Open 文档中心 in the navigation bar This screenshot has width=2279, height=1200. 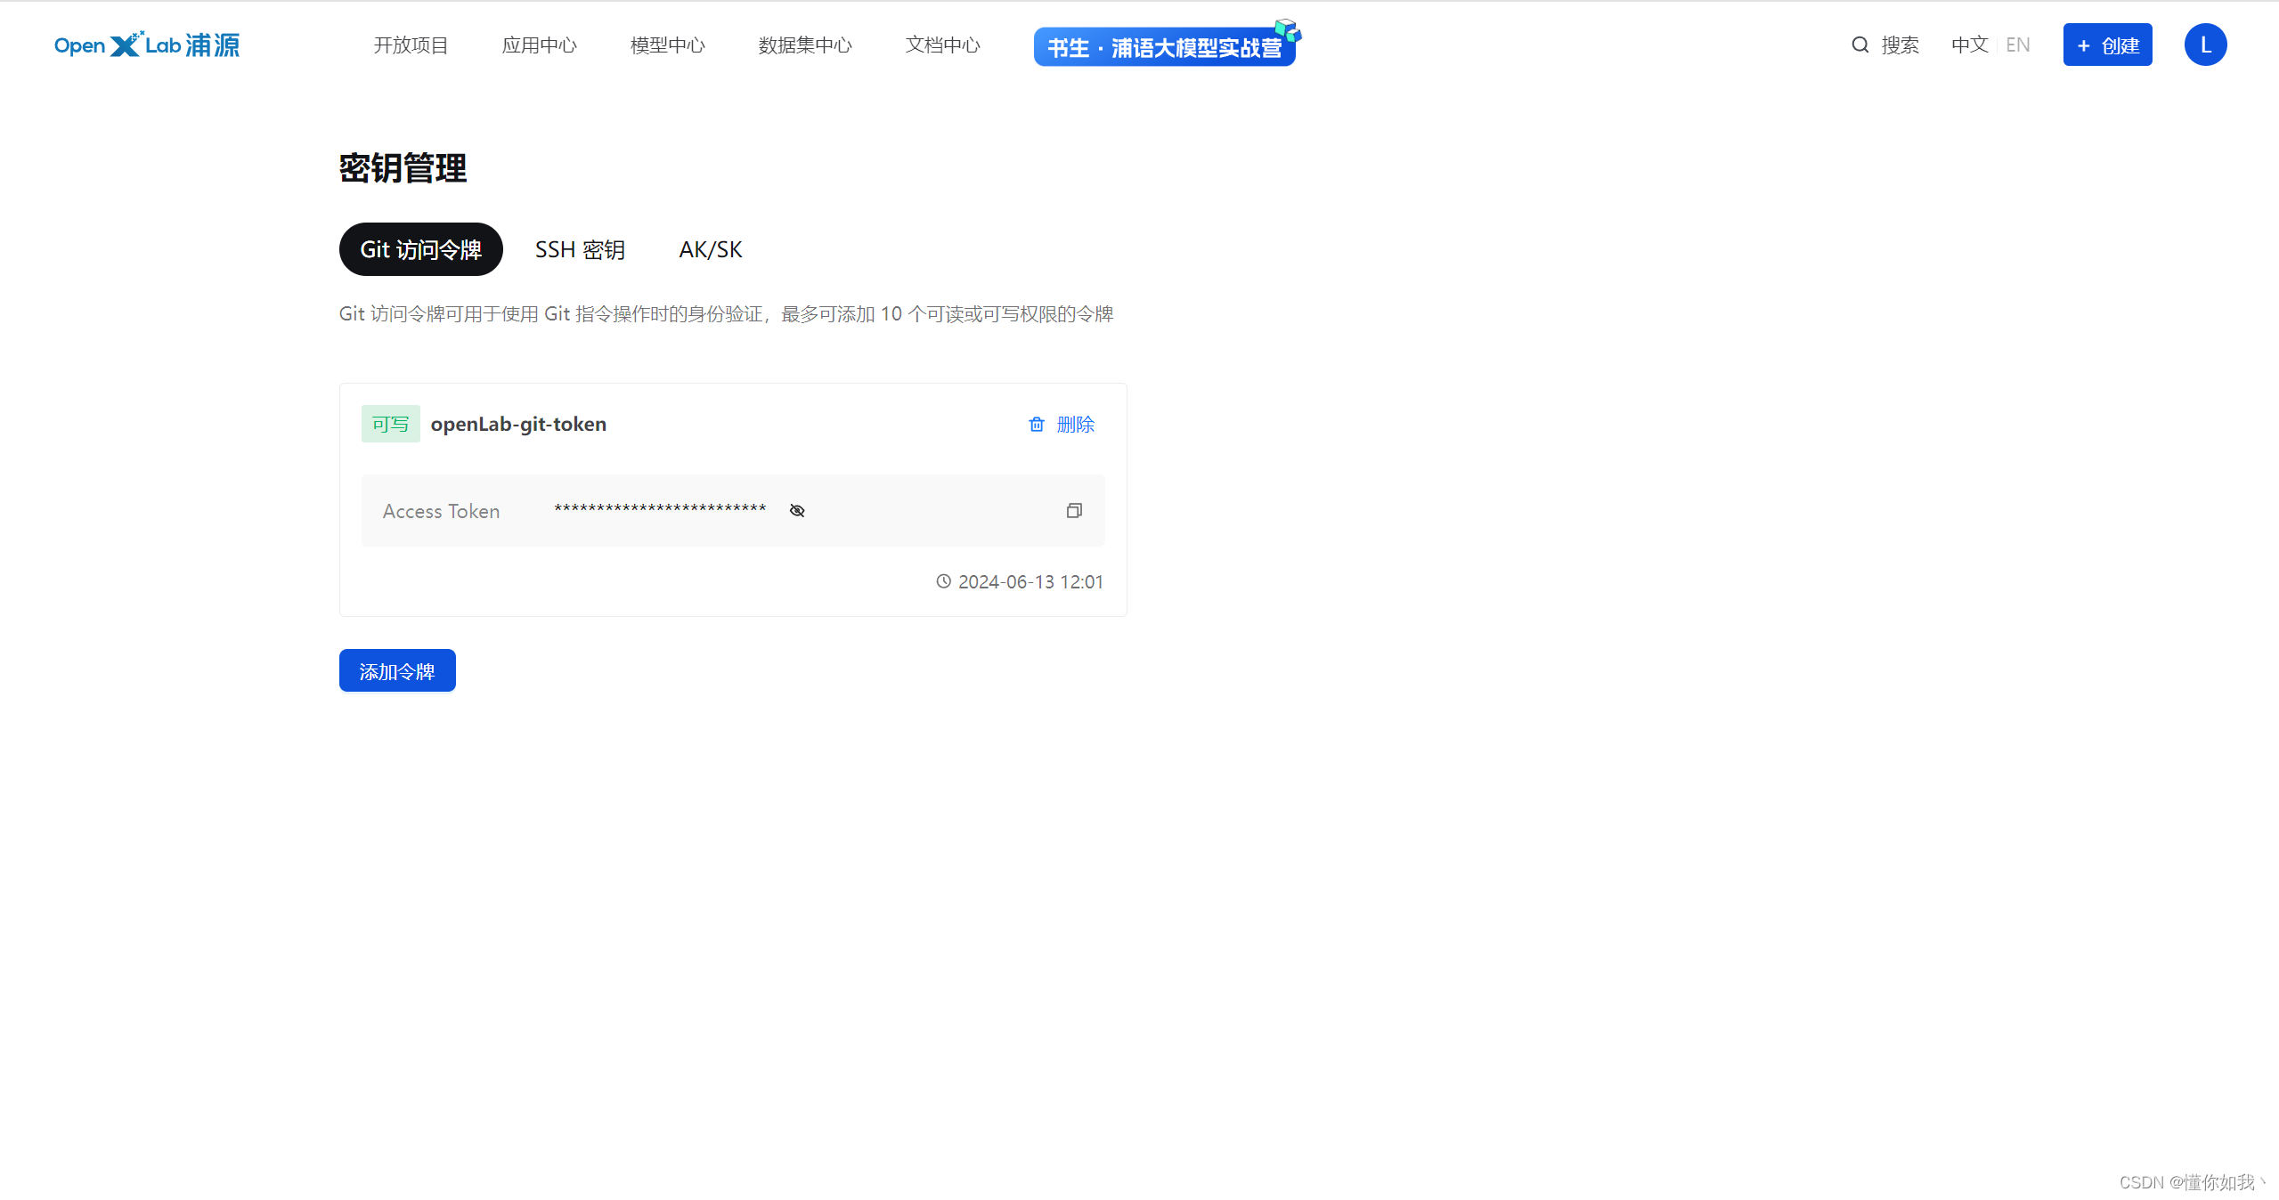pyautogui.click(x=942, y=45)
